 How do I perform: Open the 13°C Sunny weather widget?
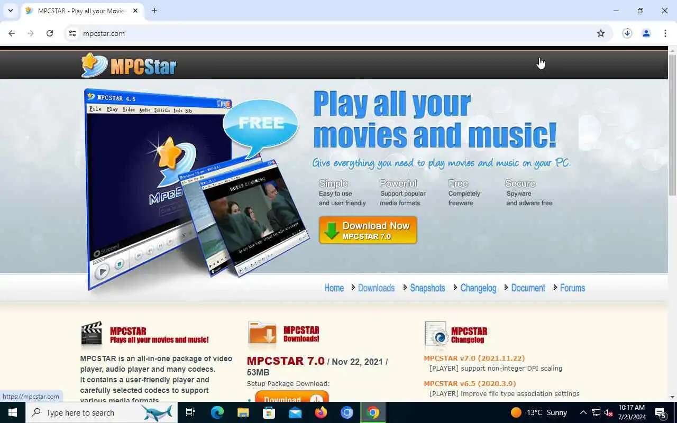click(x=539, y=412)
